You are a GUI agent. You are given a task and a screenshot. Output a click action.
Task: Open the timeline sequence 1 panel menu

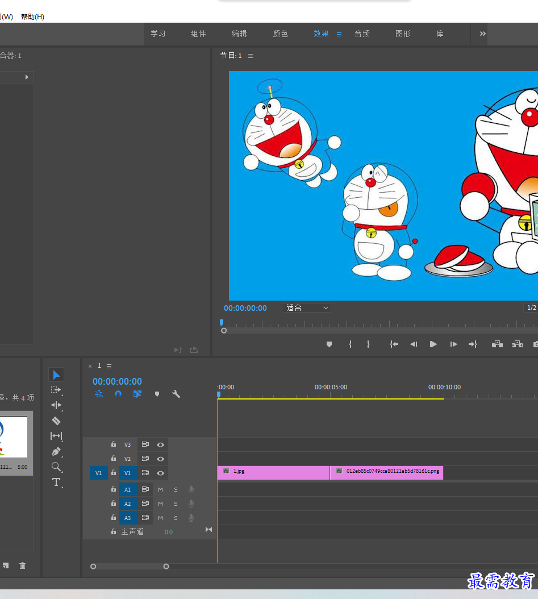point(109,366)
